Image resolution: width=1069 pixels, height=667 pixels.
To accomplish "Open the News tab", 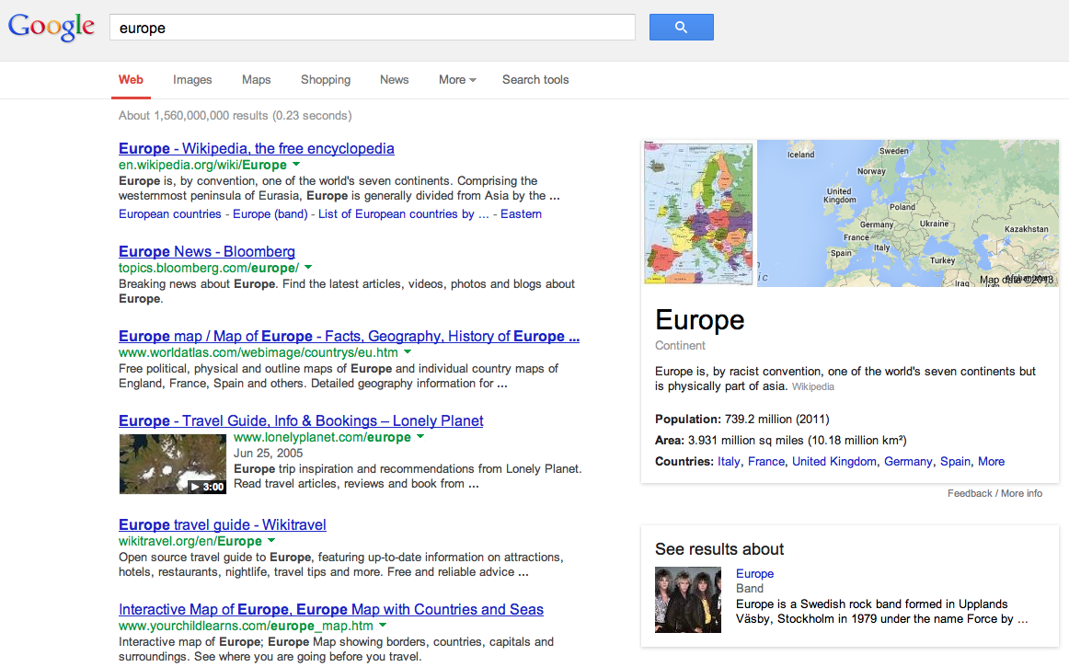I will (394, 80).
